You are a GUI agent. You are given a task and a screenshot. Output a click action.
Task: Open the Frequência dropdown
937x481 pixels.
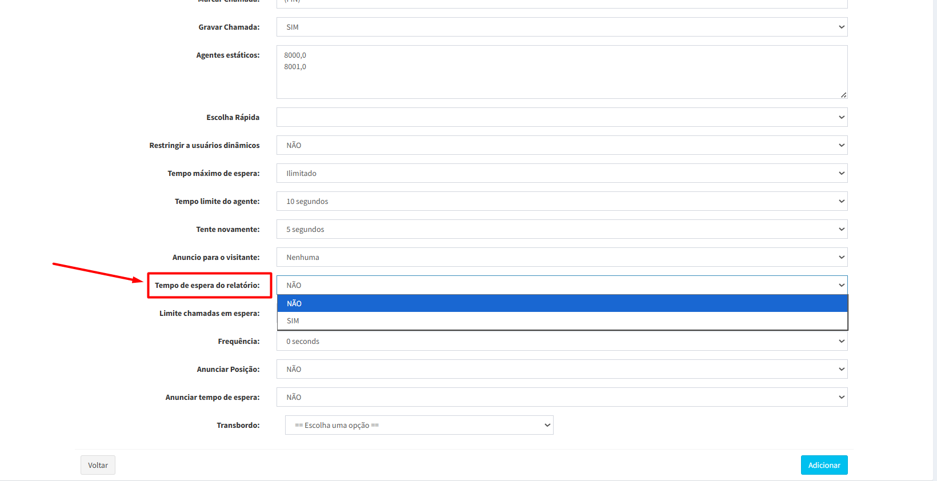click(x=561, y=341)
